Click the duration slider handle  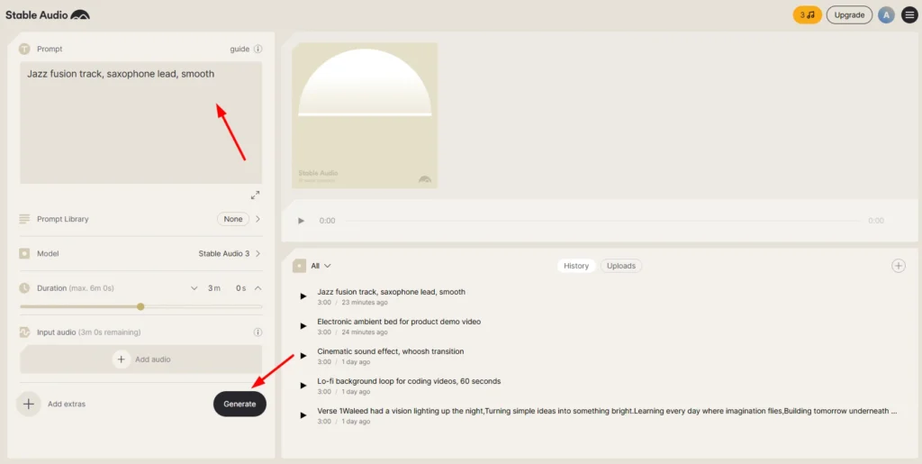pyautogui.click(x=140, y=306)
